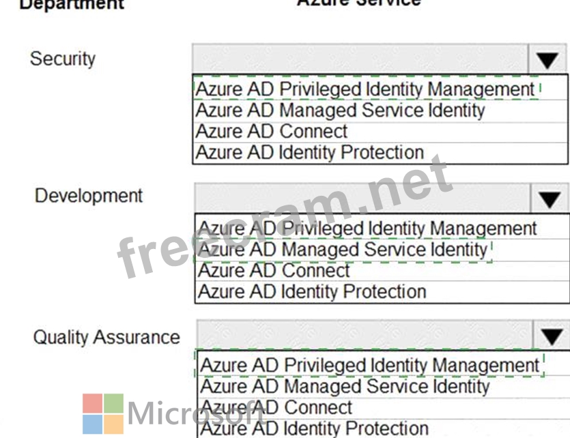Select Managed Service Identity under Security

click(340, 111)
